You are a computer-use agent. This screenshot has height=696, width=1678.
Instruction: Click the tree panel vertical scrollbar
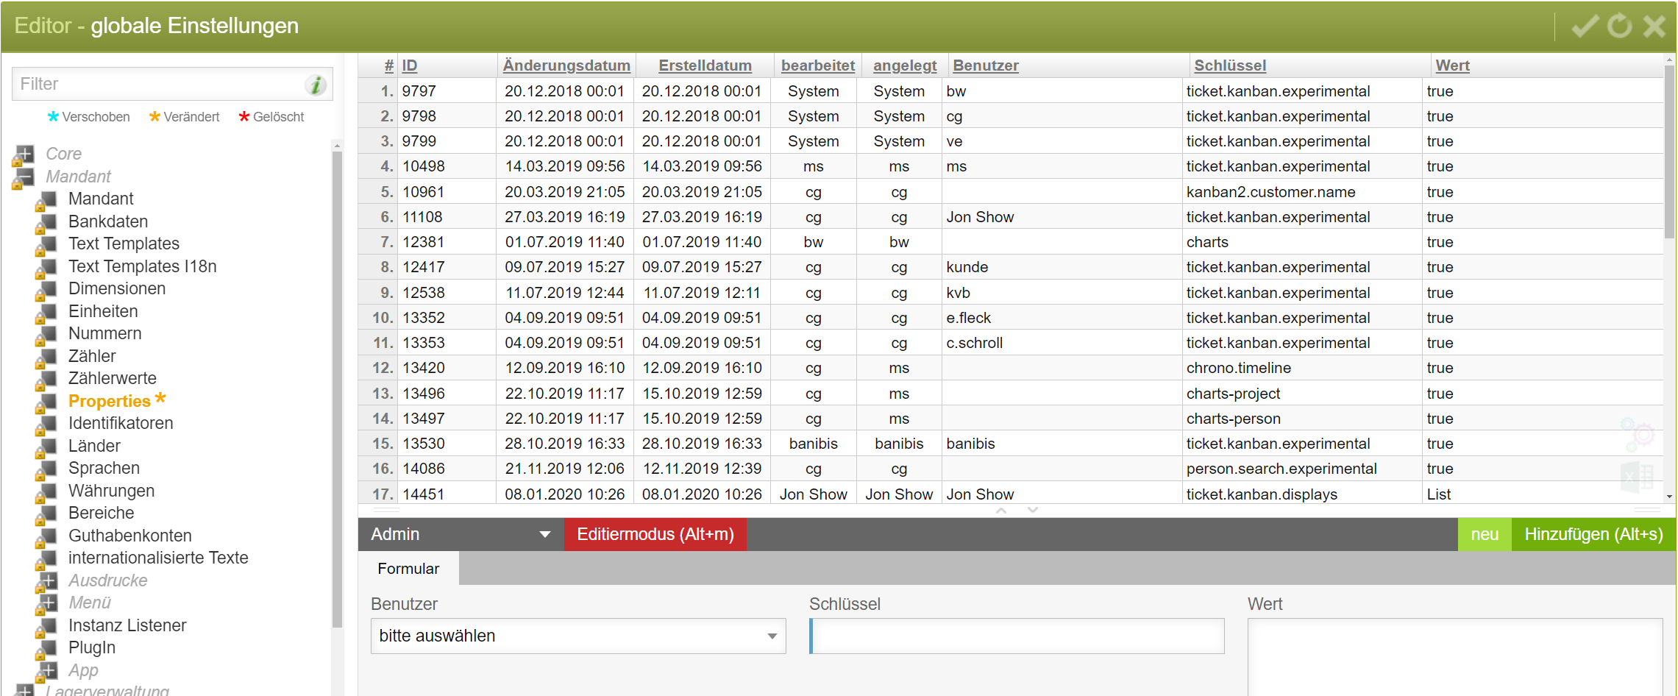point(337,389)
